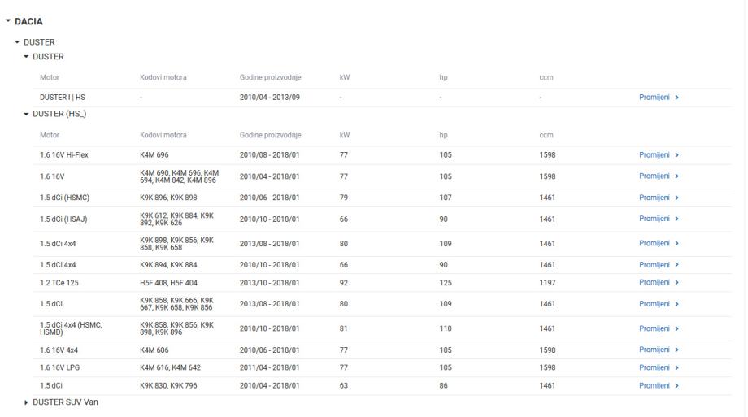Click 'ccm' header in DUSTER (HS_) table
This screenshot has width=748, height=417.
[546, 135]
